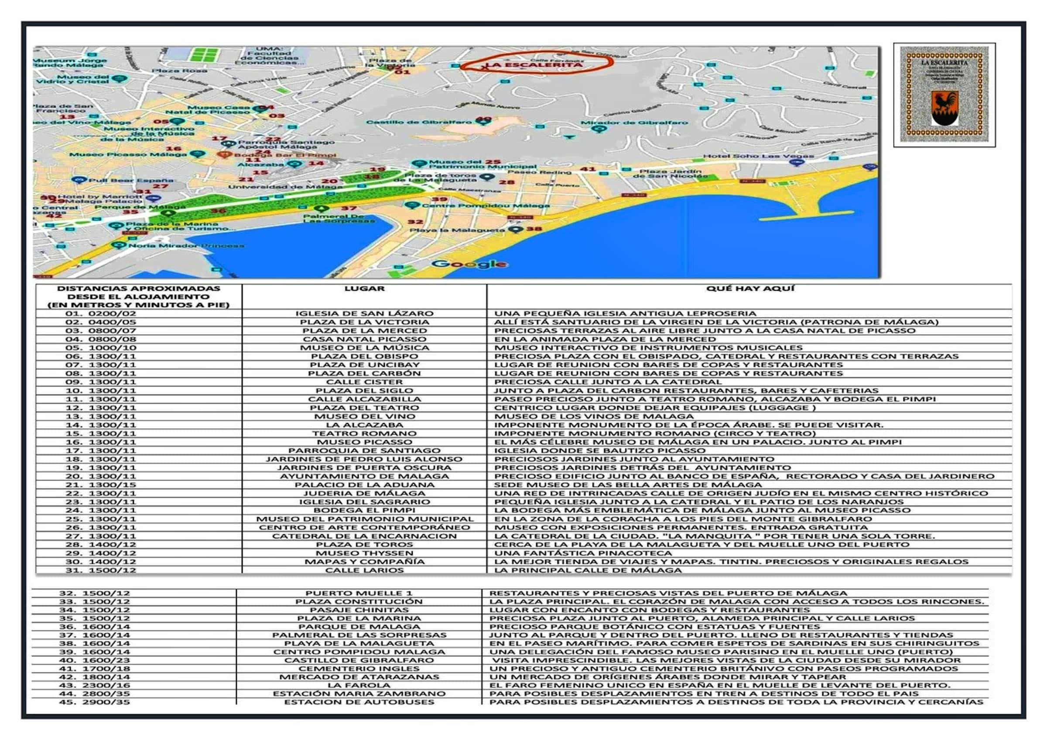This screenshot has width=1047, height=740.
Task: Click the 'PLAZA DE UNCIBAY' cell
Action: 364,365
